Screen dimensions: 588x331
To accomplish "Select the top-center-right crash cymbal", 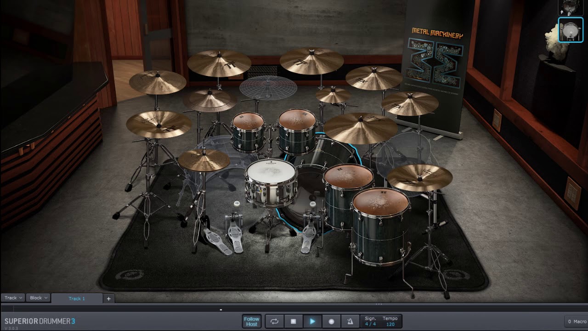I will (x=311, y=61).
